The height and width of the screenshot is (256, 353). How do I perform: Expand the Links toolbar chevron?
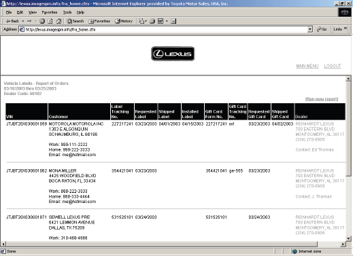[346, 29]
